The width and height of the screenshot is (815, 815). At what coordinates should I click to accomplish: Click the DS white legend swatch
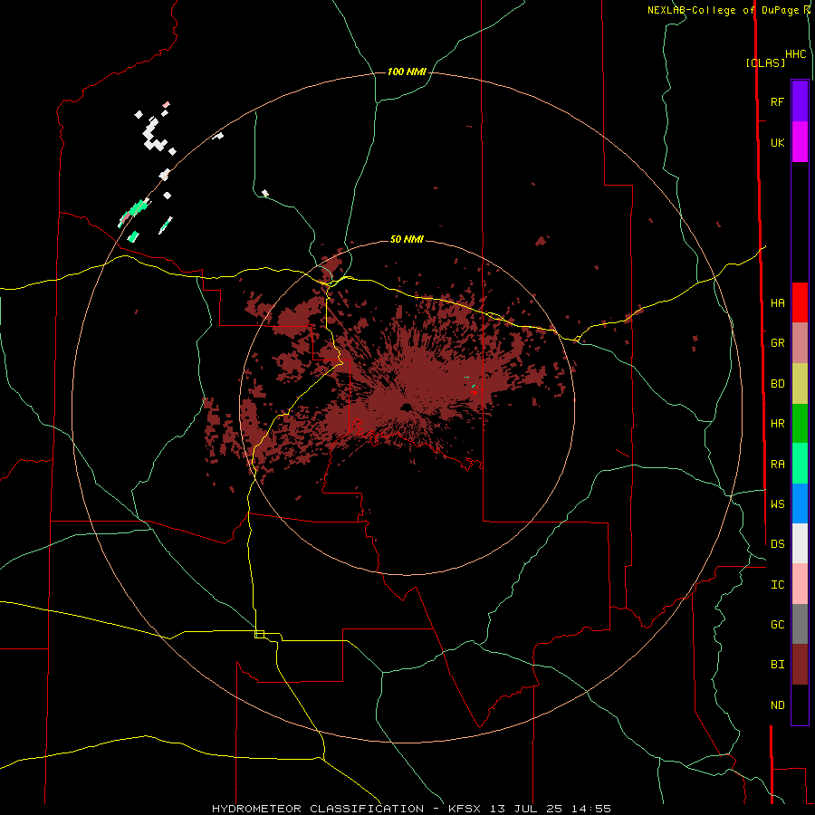[800, 543]
